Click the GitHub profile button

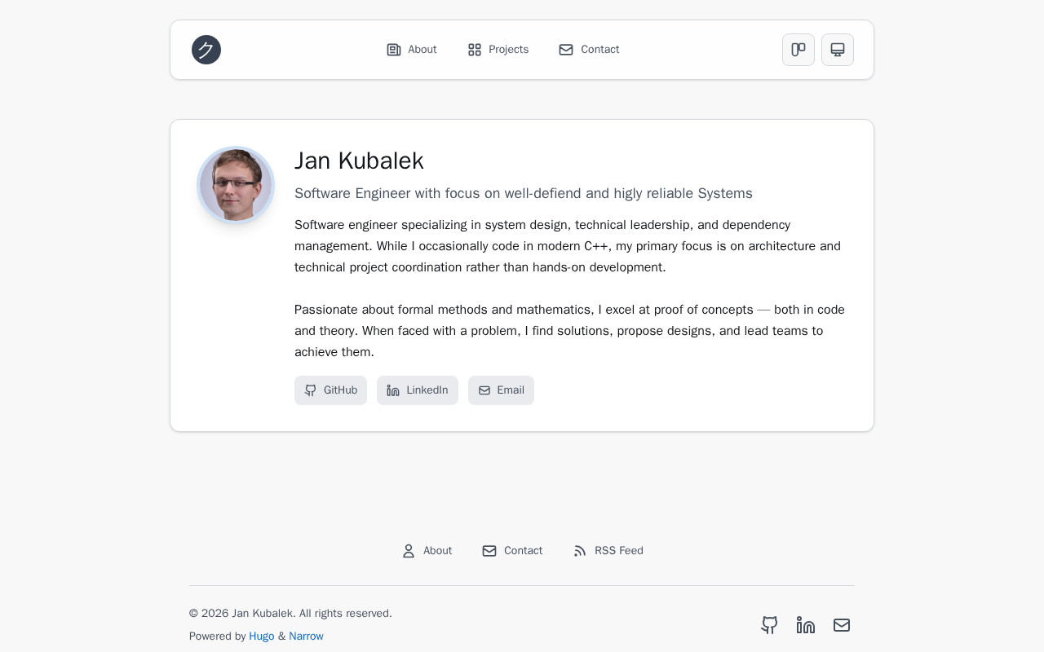[330, 390]
